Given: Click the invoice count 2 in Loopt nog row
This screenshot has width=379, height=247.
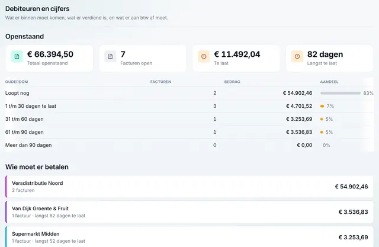Looking at the screenshot, I should coord(214,93).
